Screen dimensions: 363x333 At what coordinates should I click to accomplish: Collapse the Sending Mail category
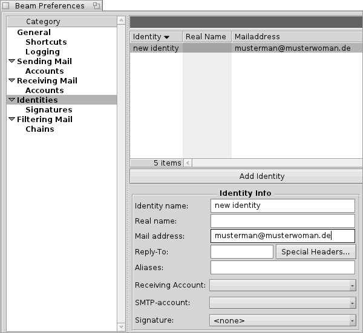click(12, 62)
